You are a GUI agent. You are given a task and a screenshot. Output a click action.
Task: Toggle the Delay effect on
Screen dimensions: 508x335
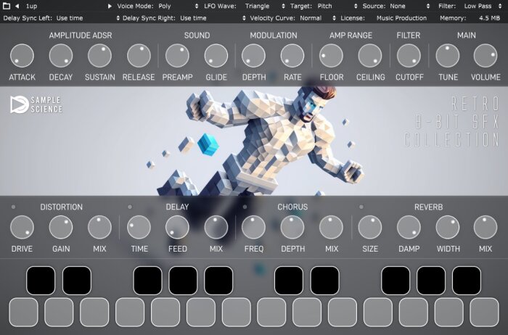pyautogui.click(x=130, y=207)
